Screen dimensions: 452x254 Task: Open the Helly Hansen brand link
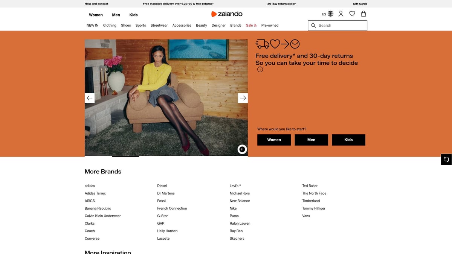[167, 231]
